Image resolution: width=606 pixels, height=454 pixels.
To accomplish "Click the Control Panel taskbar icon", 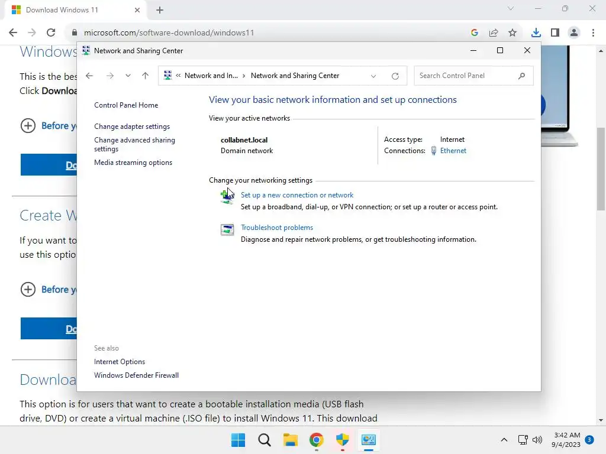I will point(369,440).
